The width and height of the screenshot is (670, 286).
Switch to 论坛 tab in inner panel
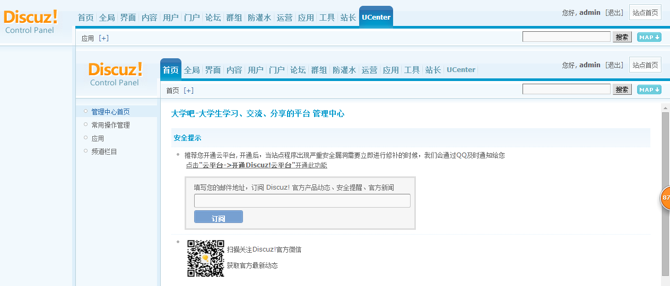click(x=298, y=70)
